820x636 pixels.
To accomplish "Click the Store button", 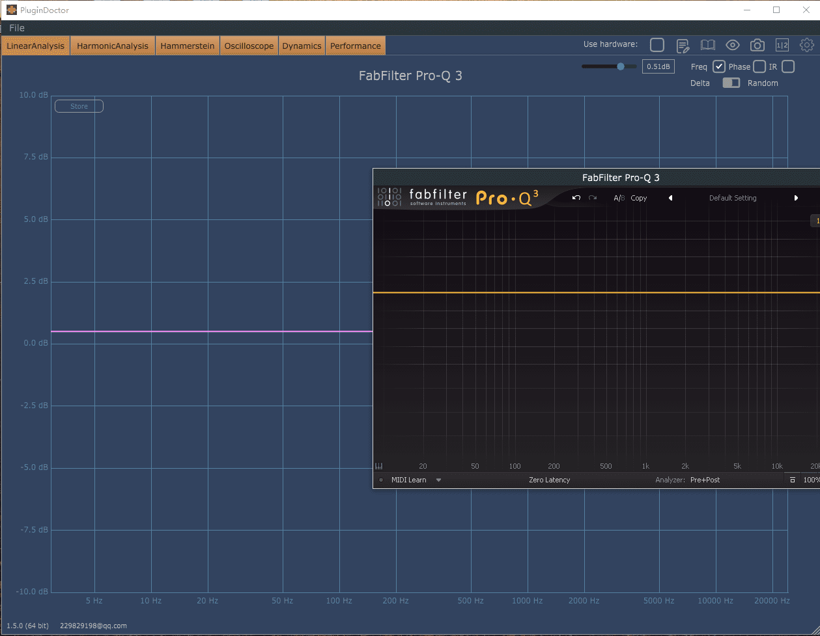I will coord(79,106).
